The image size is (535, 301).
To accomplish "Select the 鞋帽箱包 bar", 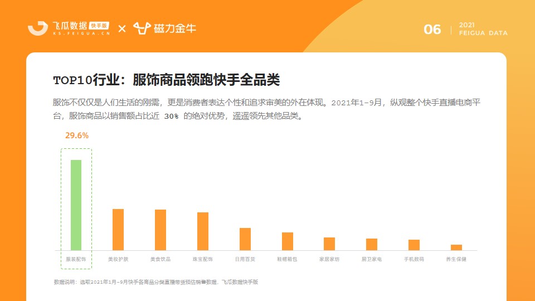I will pyautogui.click(x=288, y=241).
